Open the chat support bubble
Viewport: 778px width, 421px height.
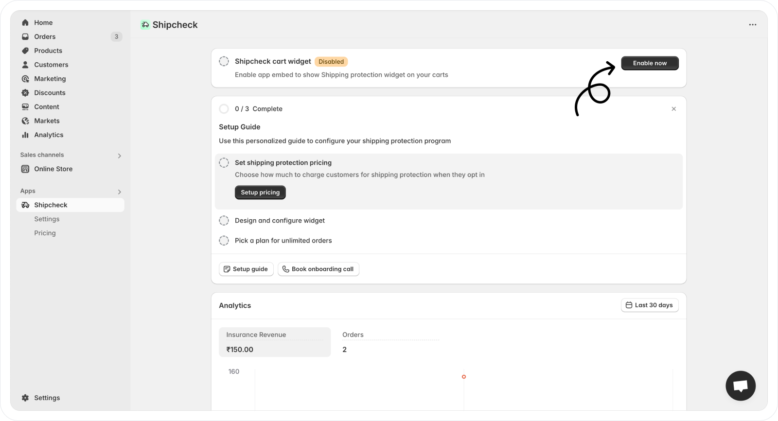741,386
